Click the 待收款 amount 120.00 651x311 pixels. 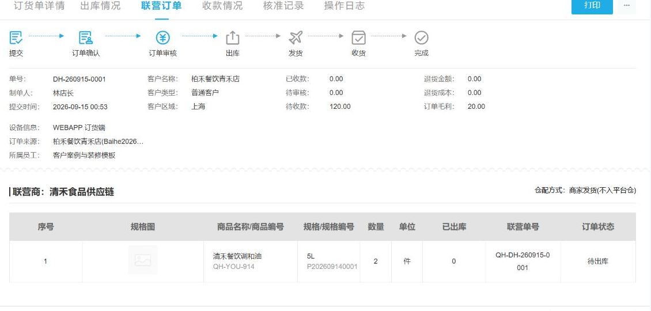point(340,107)
